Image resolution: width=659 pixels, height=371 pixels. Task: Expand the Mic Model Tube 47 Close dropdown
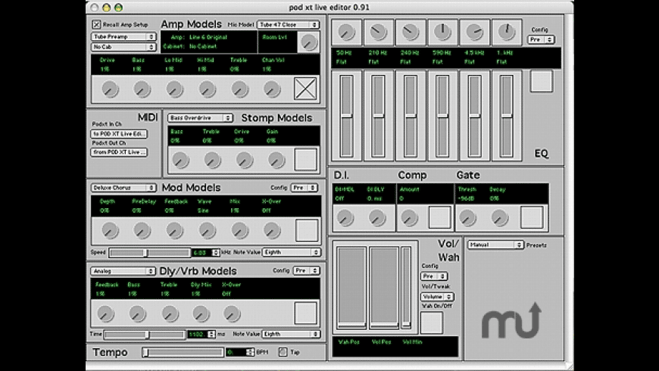click(x=288, y=25)
